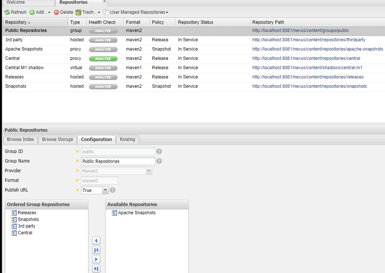Click the help icon beside Group Name
The image size is (385, 273).
click(x=159, y=161)
